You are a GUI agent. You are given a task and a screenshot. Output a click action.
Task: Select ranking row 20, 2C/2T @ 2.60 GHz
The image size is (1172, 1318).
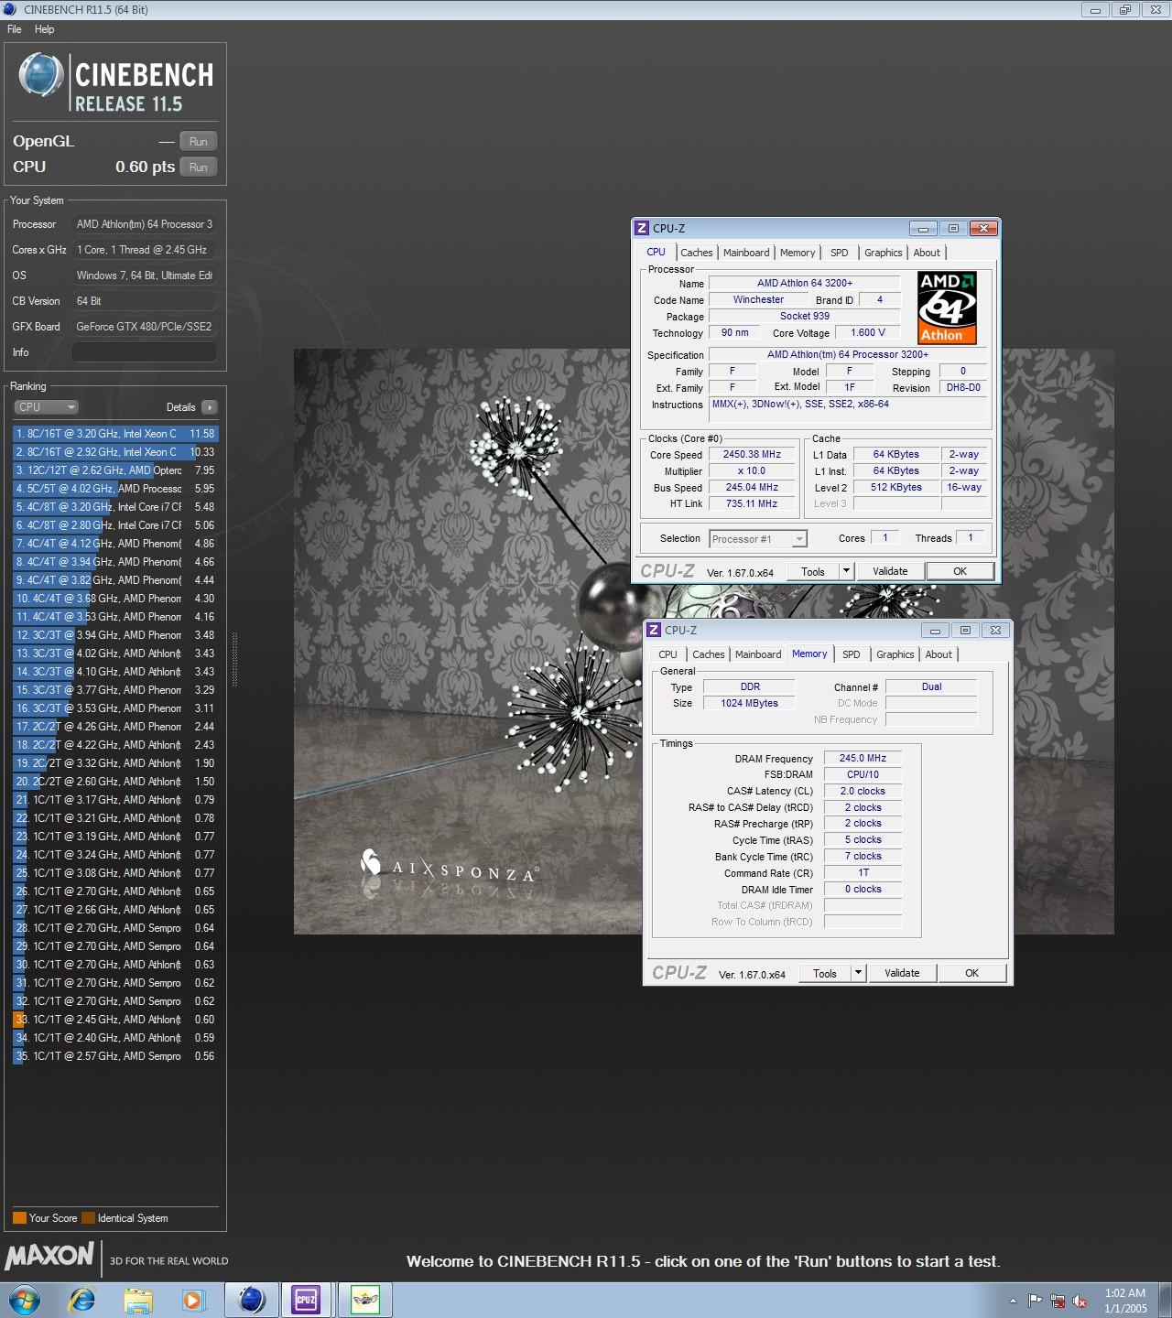(115, 782)
